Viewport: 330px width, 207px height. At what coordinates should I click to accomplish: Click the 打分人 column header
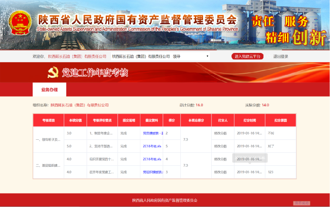pos(223,120)
